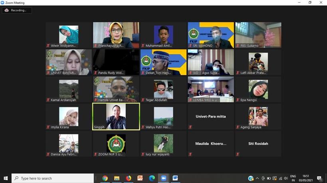Open Microsoft Edge from the taskbar
Image resolution: width=327 pixels, height=183 pixels.
click(x=152, y=178)
